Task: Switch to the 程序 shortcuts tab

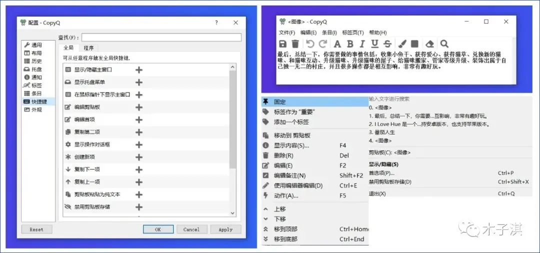Action: tap(88, 48)
